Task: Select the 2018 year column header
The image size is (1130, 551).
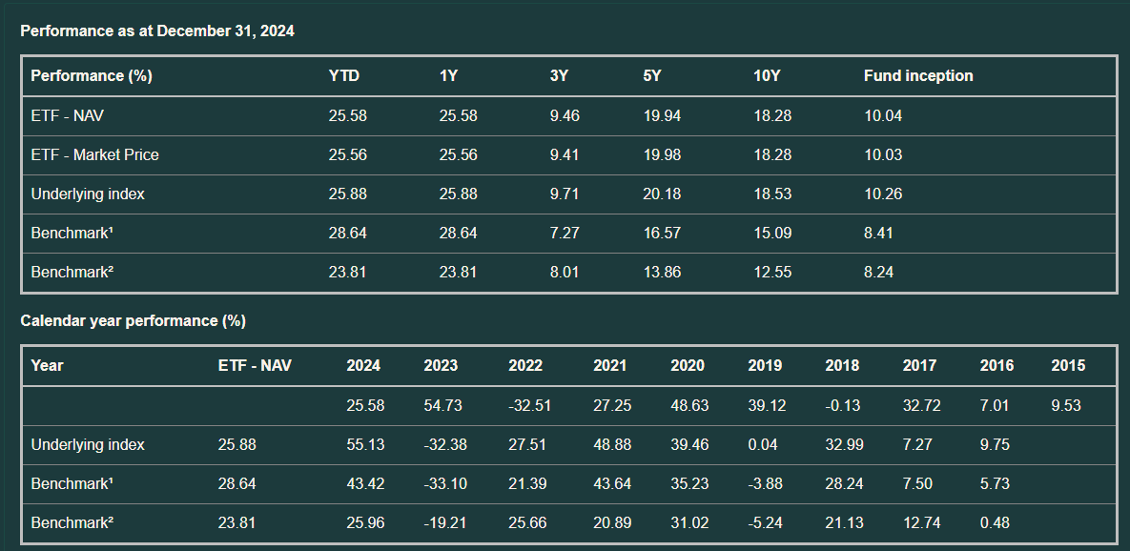Action: pyautogui.click(x=842, y=365)
